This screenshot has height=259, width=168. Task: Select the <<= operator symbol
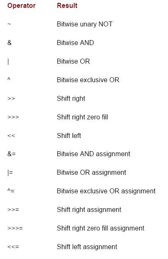pyautogui.click(x=13, y=247)
